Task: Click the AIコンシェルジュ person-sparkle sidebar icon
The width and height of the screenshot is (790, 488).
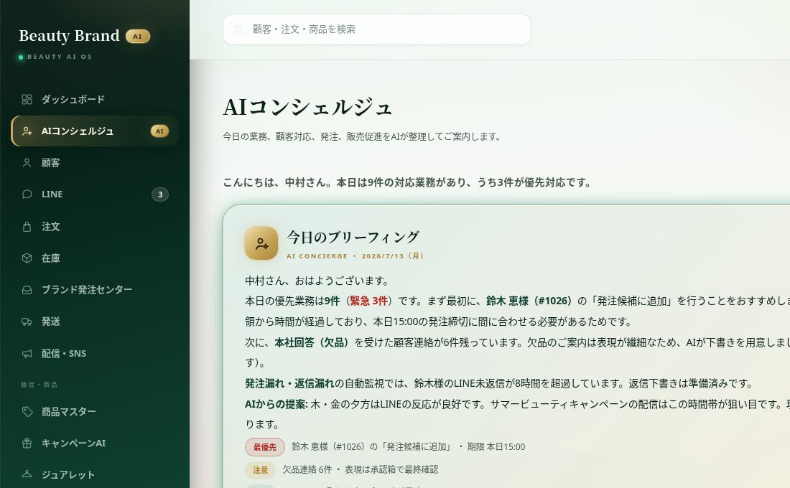Action: coord(27,131)
